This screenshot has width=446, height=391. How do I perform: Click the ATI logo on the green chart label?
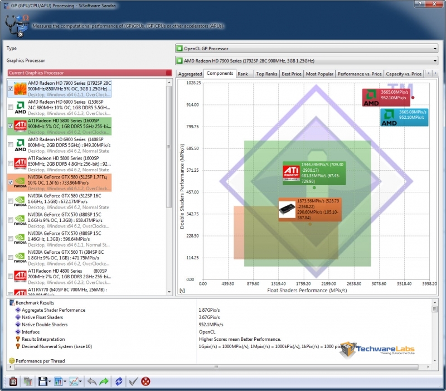tap(291, 173)
